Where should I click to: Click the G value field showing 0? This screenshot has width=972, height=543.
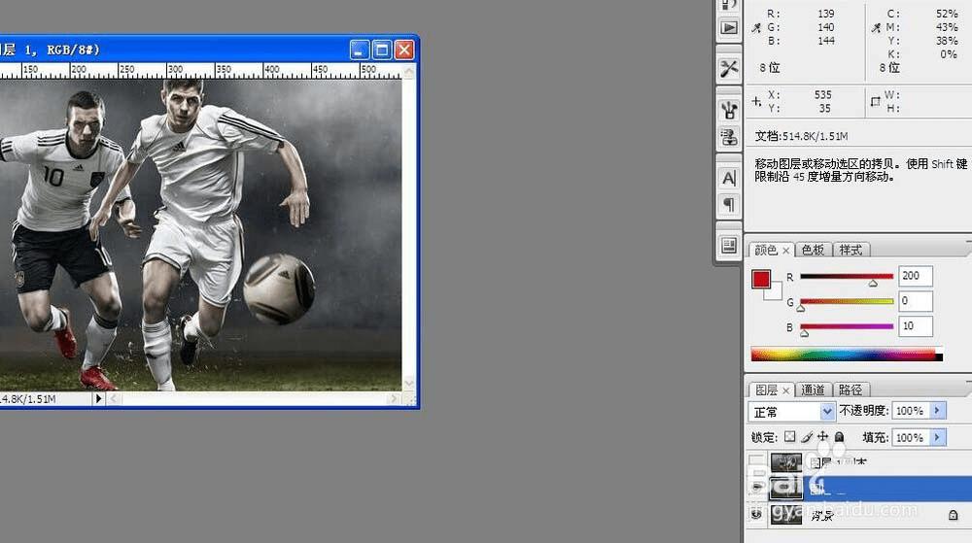pos(916,301)
